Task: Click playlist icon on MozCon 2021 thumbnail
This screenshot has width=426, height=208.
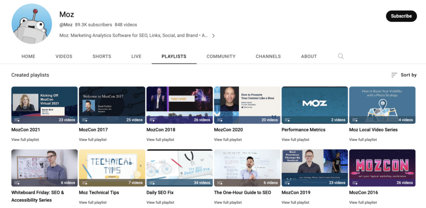Action: [x=17, y=120]
